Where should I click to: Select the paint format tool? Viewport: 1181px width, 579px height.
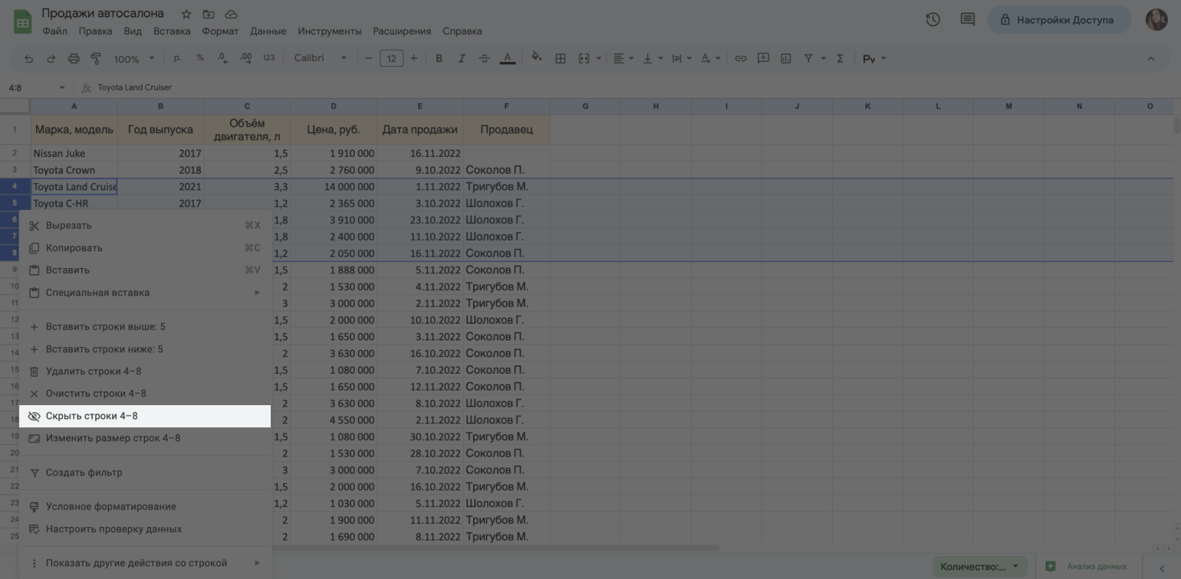(96, 58)
